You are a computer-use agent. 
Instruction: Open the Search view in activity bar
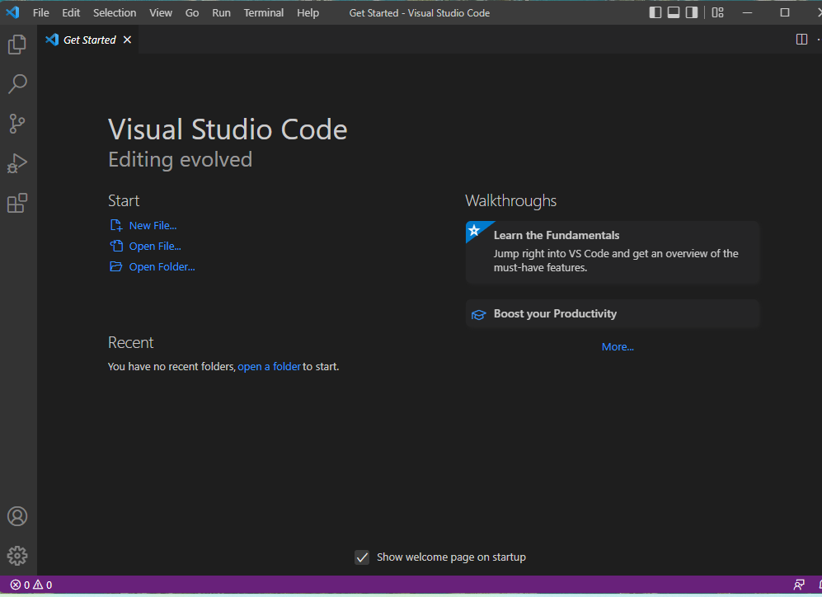tap(17, 84)
